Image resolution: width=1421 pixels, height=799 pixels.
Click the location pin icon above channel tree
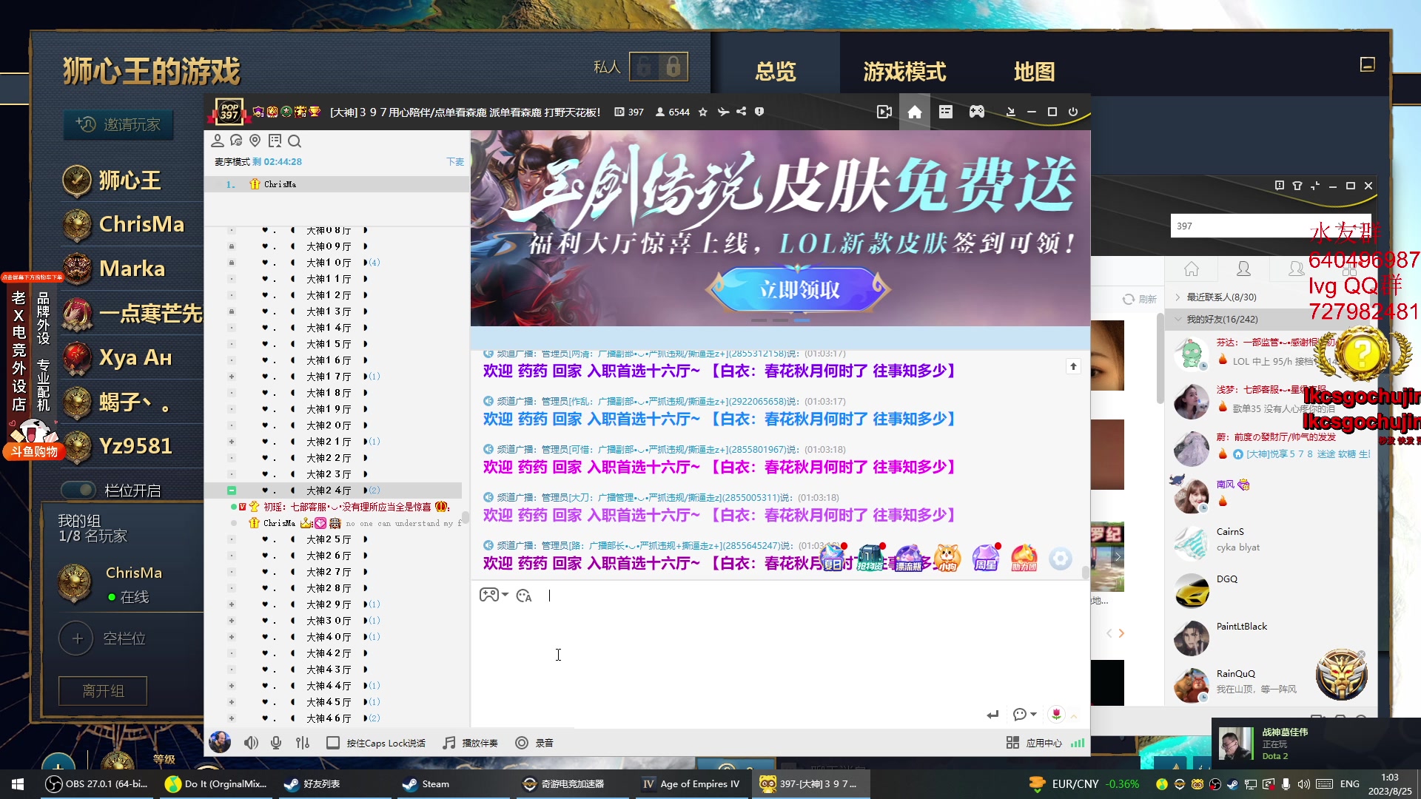(255, 141)
